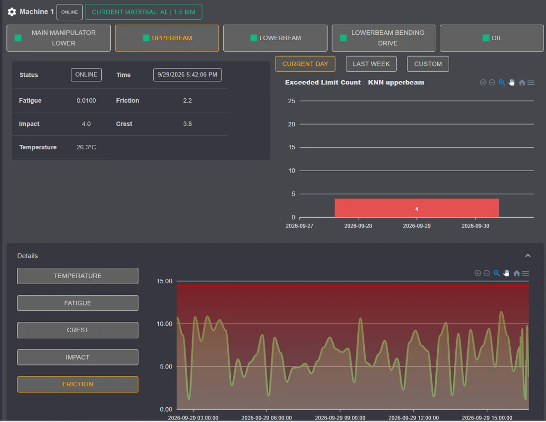The width and height of the screenshot is (546, 422).
Task: Activate the pan hand tool on the Details chart
Action: coord(506,273)
